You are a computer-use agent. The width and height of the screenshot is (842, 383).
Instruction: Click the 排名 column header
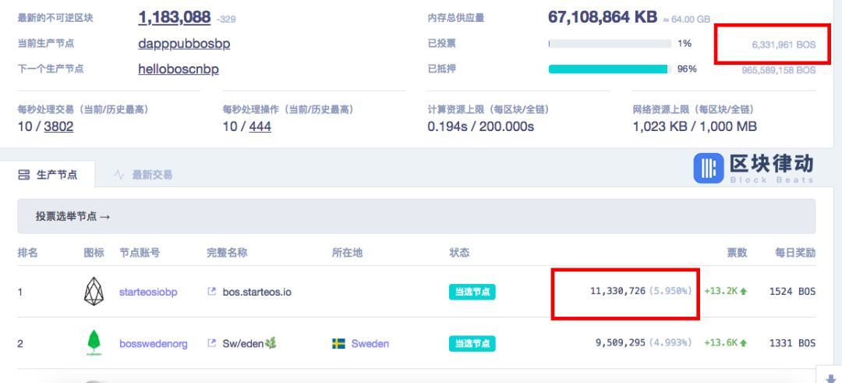click(27, 253)
